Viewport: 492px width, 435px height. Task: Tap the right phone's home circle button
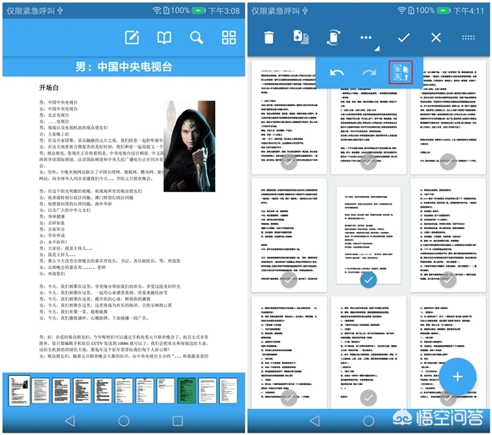[368, 421]
